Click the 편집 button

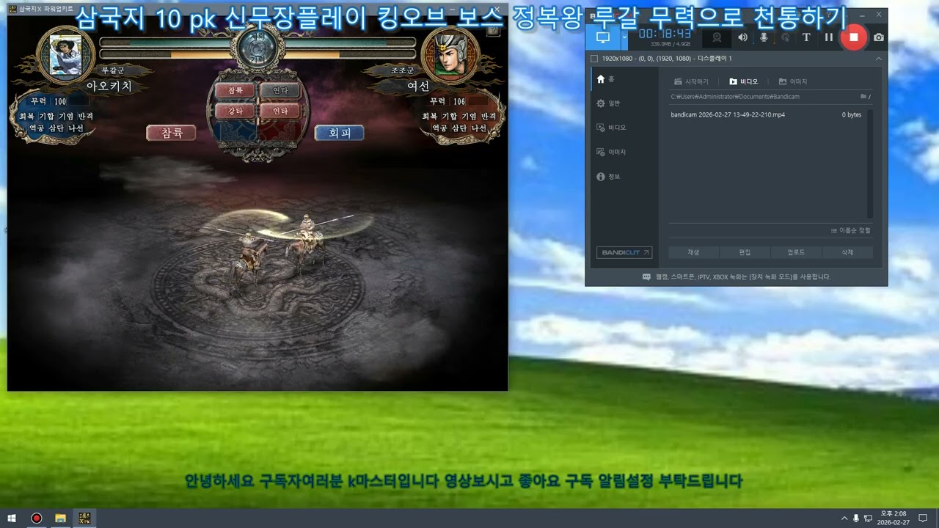[x=745, y=252]
